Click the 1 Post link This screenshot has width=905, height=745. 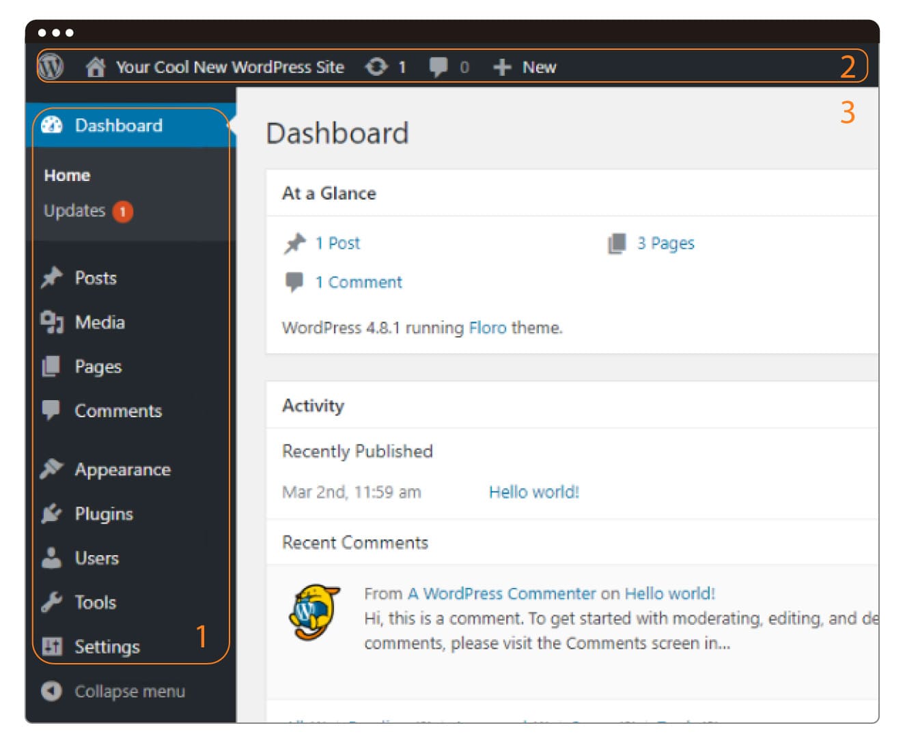337,243
